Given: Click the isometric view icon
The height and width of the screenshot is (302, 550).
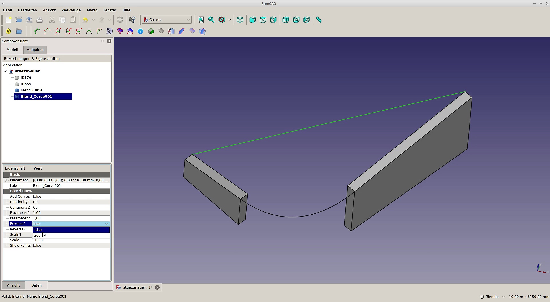Looking at the screenshot, I should coord(240,20).
